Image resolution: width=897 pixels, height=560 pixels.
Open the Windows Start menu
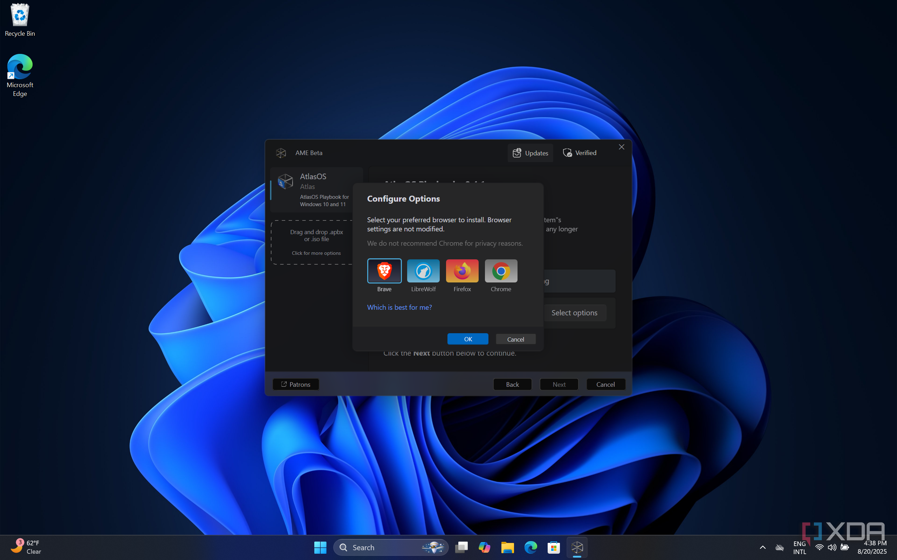(x=320, y=547)
